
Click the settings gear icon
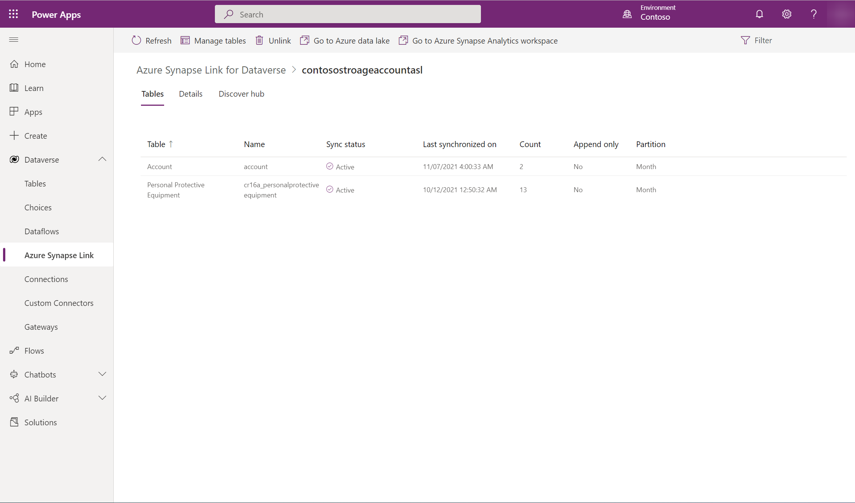(x=787, y=14)
